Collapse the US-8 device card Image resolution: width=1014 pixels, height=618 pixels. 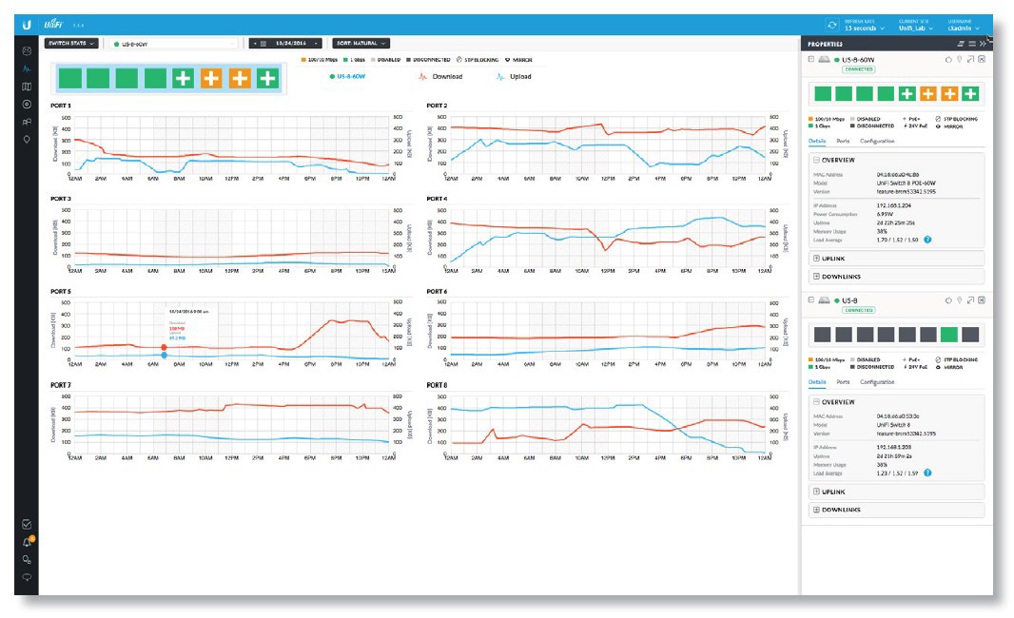click(810, 300)
